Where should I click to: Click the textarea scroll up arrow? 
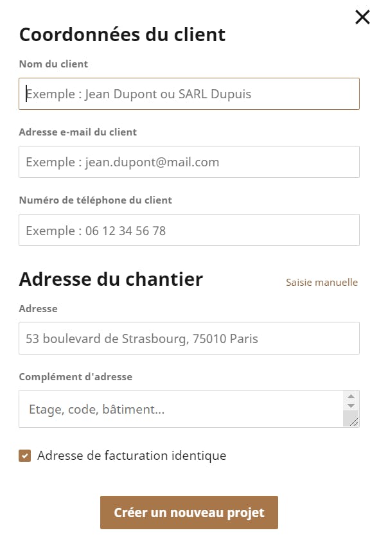pyautogui.click(x=351, y=396)
